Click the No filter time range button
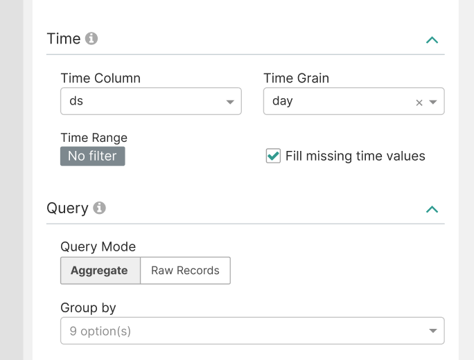Viewport: 474px width, 360px height. [x=92, y=156]
